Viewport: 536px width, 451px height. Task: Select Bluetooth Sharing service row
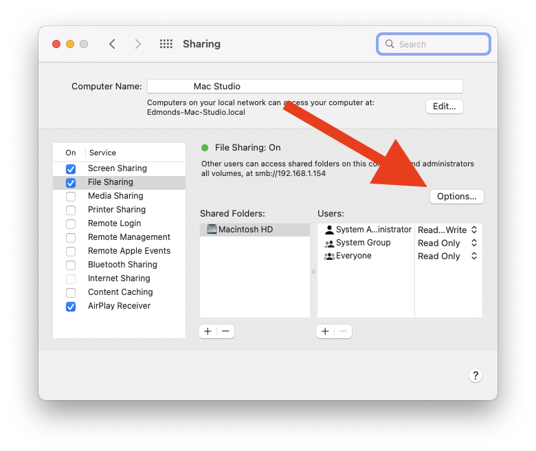(120, 265)
